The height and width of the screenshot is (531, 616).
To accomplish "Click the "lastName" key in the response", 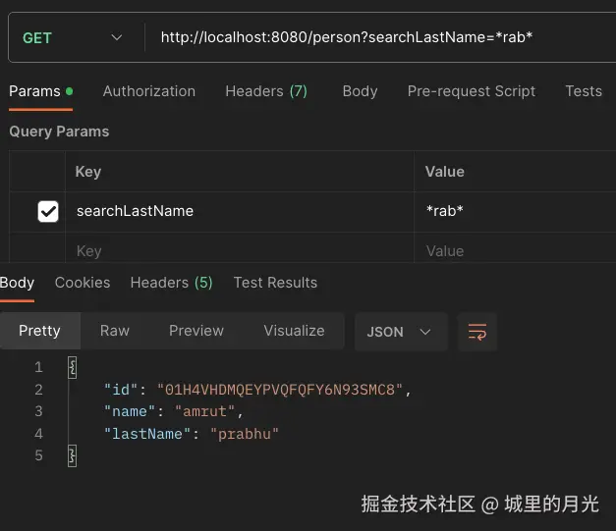I will (x=147, y=434).
